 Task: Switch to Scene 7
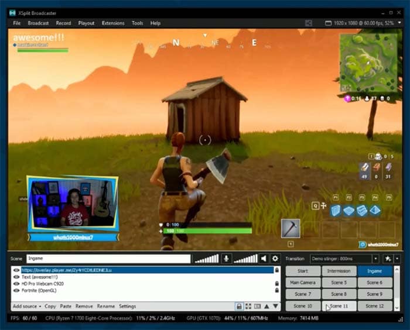click(303, 294)
